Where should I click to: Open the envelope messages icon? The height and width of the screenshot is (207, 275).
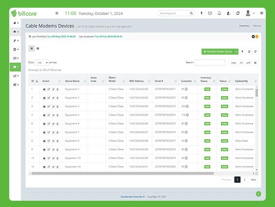210,13
